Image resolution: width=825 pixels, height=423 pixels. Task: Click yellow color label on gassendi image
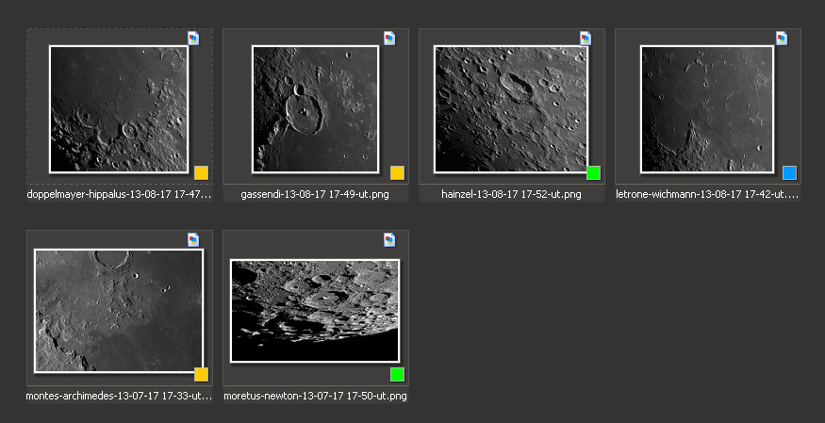397,172
